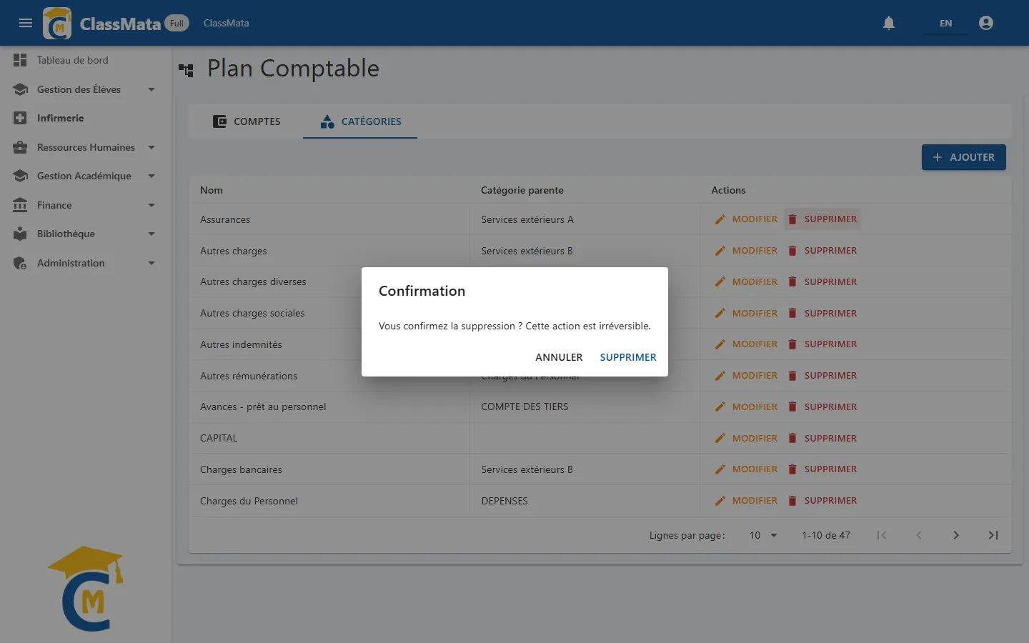Click the Infirmerie medical cross icon

coord(20,118)
